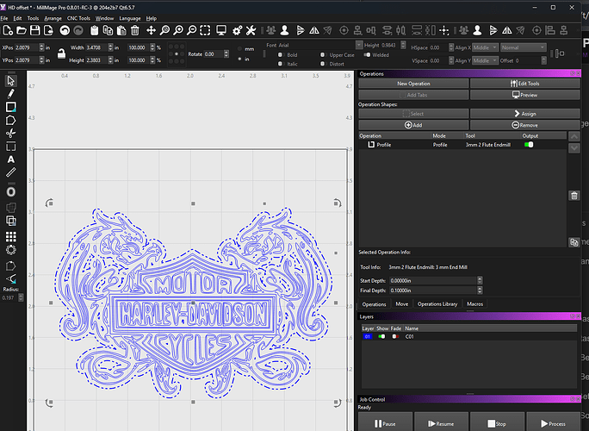Click the trash Delete icon in toolbar
Viewport: 589px width, 431px height.
click(135, 31)
